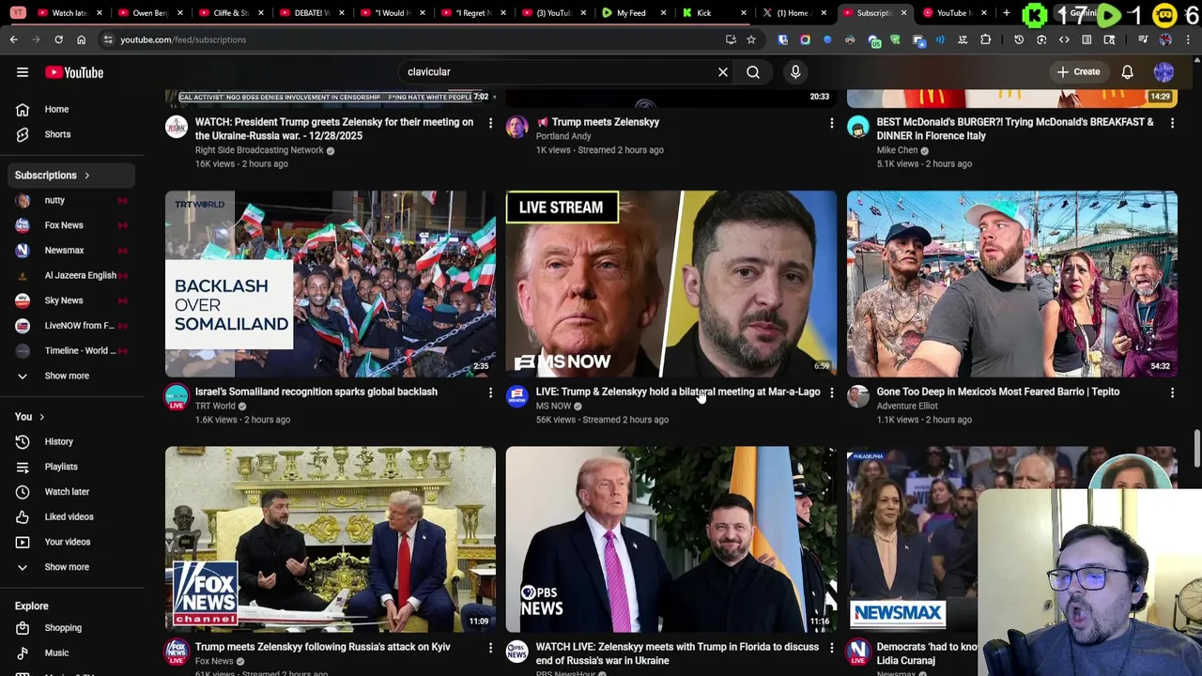Viewport: 1202px width, 676px height.
Task: Open more options for the MS NOW live video
Action: click(x=831, y=392)
